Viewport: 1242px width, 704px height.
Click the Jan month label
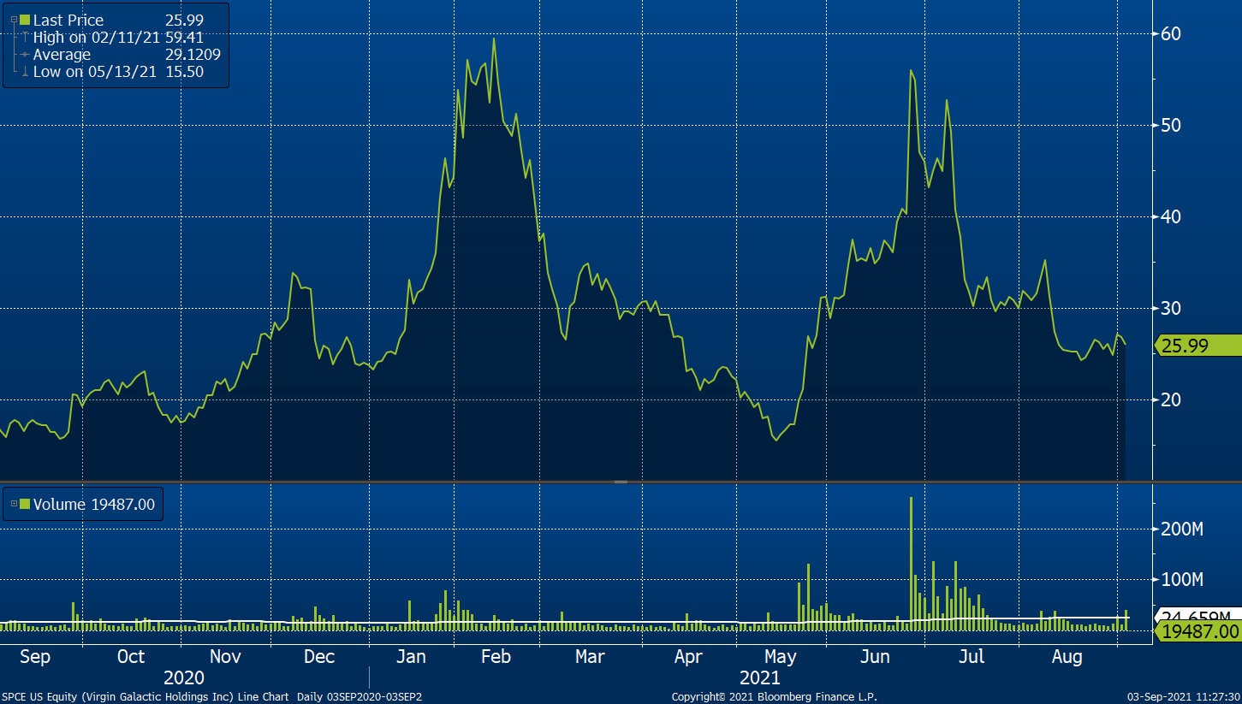tap(411, 658)
